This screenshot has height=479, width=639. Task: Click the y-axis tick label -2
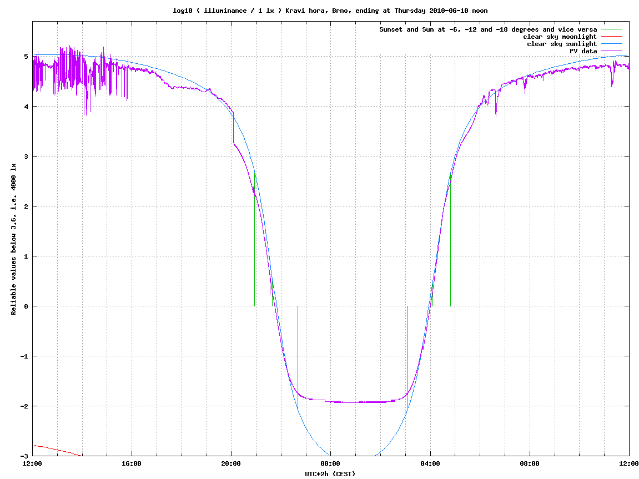[24, 406]
